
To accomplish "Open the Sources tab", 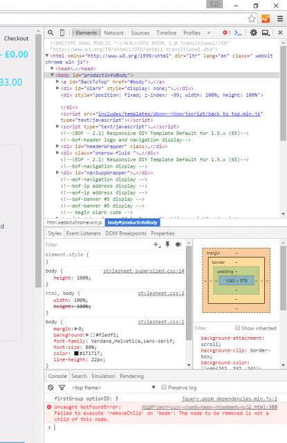I will [140, 33].
